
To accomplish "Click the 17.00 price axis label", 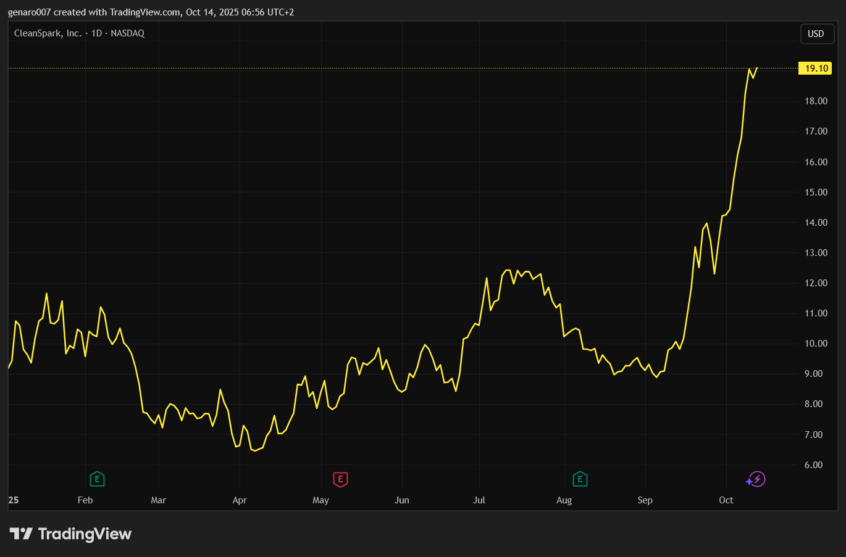I will pos(816,131).
